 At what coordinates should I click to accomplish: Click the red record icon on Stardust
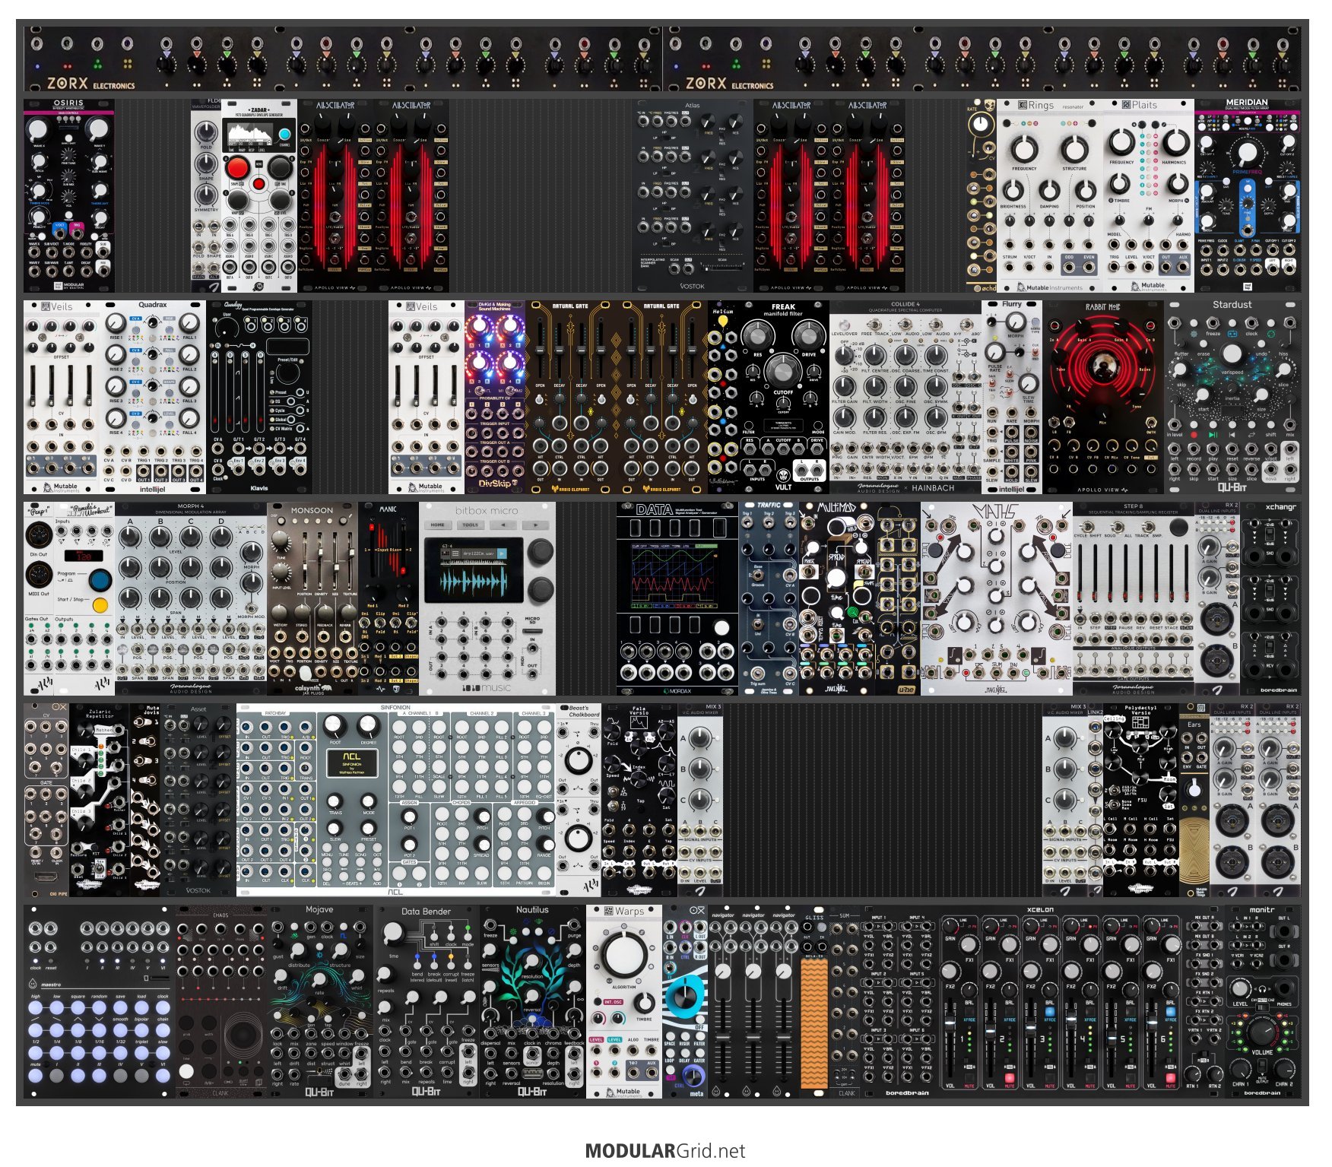(x=1194, y=435)
